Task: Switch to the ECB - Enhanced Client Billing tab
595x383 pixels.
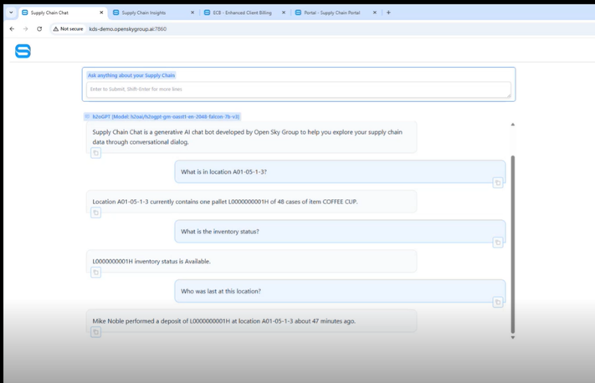Action: [242, 13]
